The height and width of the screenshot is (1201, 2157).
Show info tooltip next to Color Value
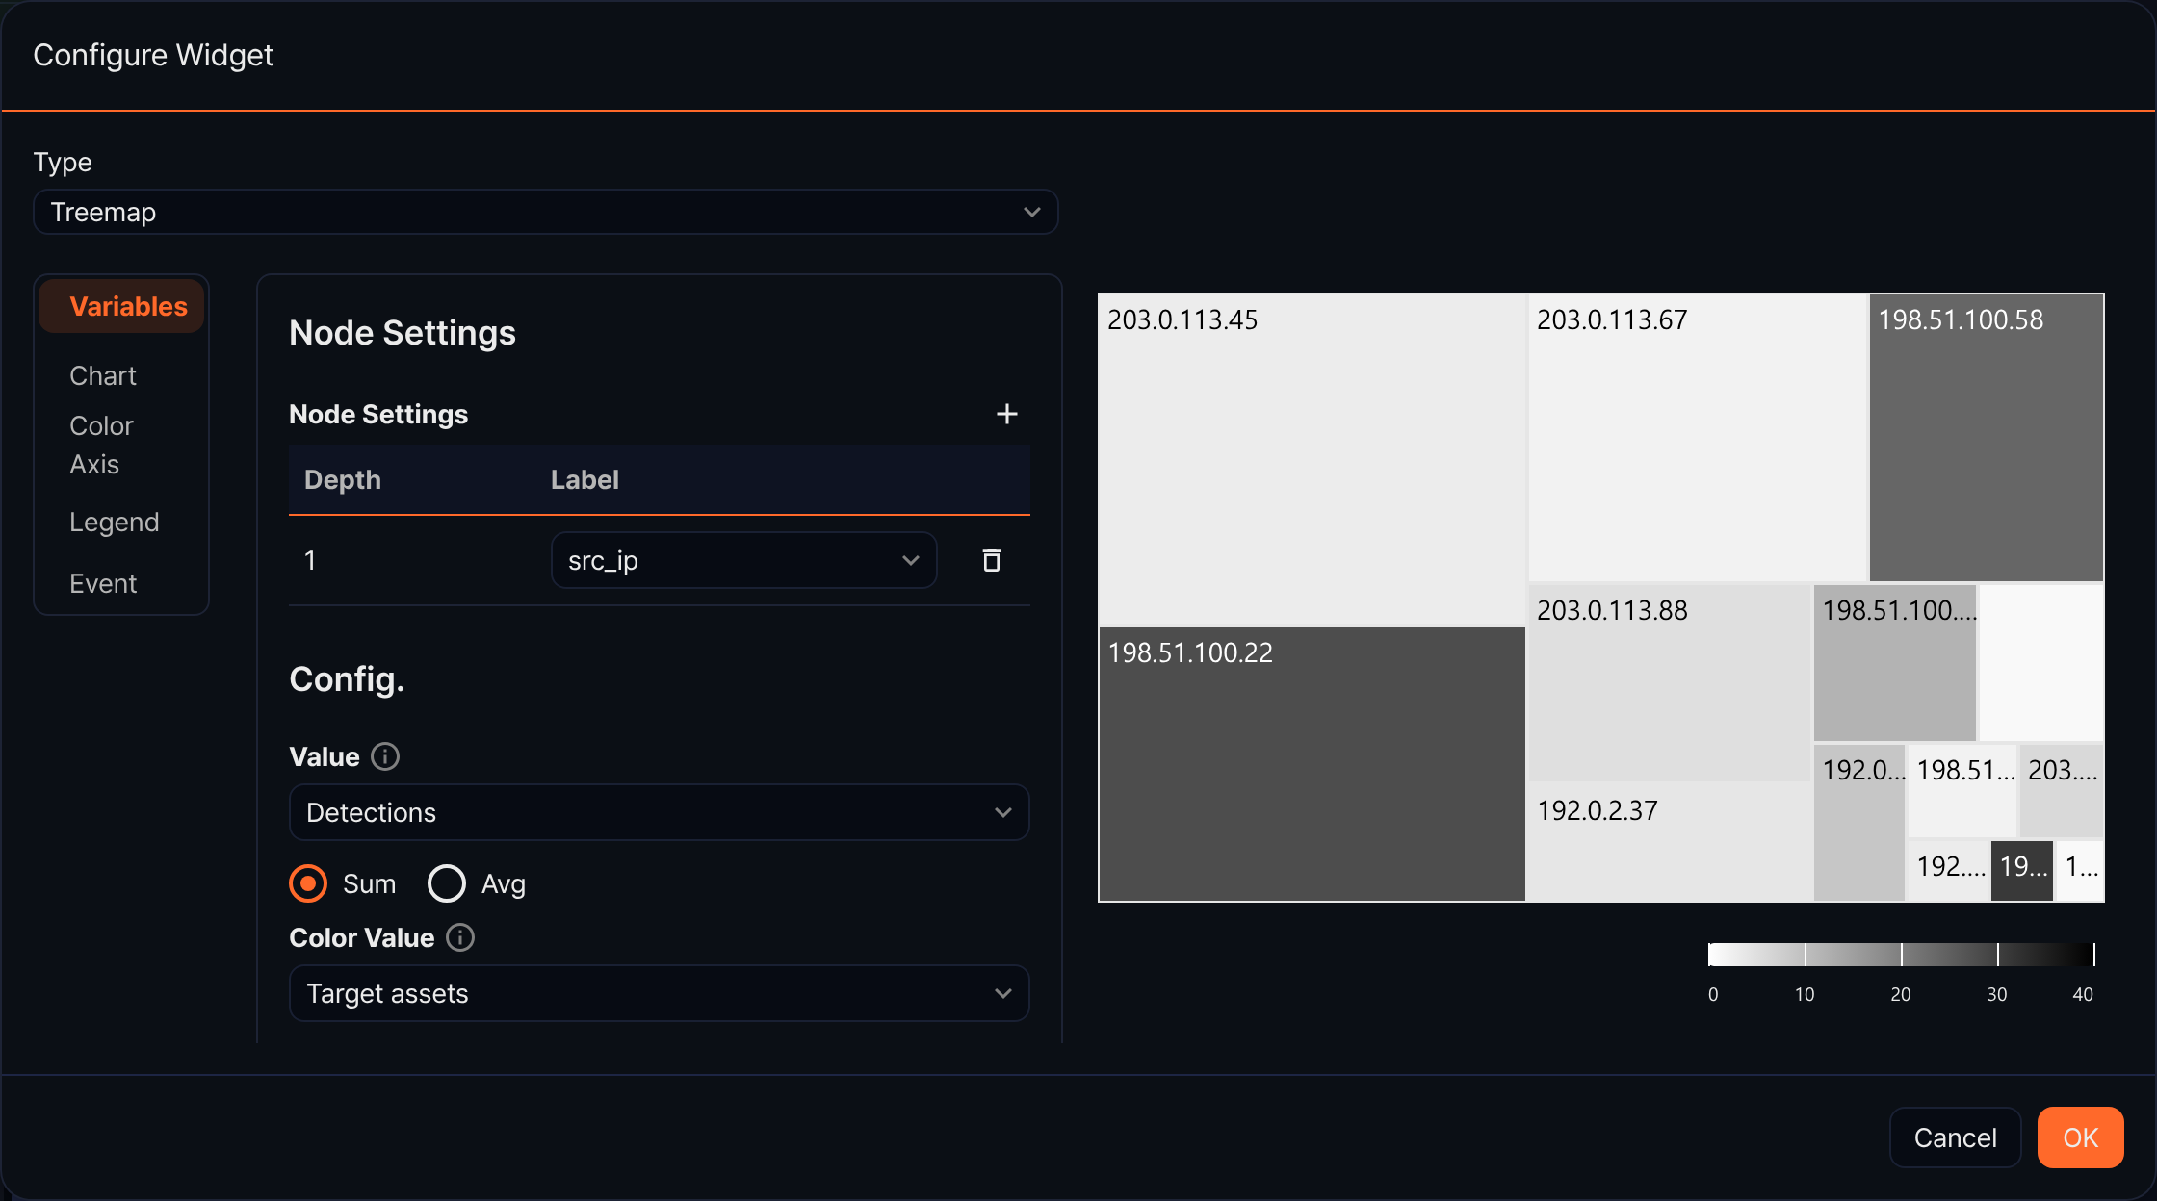[460, 937]
